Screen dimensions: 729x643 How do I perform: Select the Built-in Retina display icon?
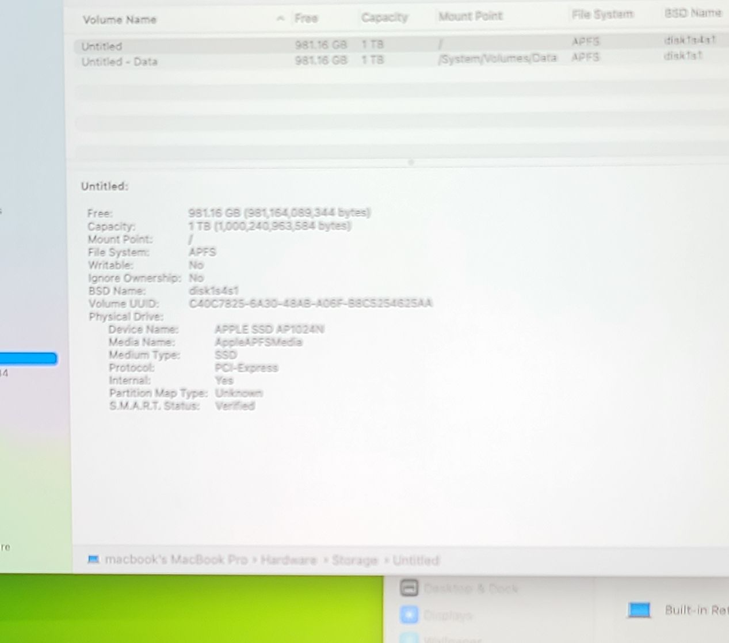click(639, 610)
